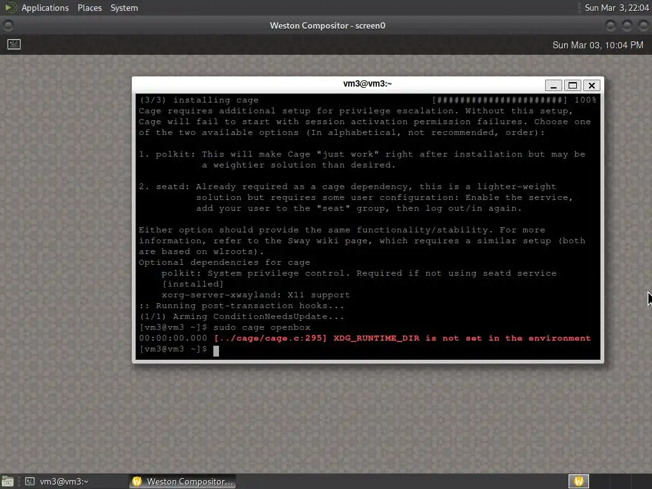
Task: Click the terminal prompt cursor line
Action: coord(179,350)
